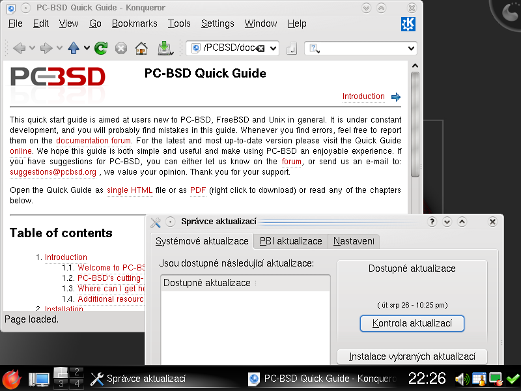Open the Tools menu
Viewport: 521px width, 391px height.
coord(179,23)
